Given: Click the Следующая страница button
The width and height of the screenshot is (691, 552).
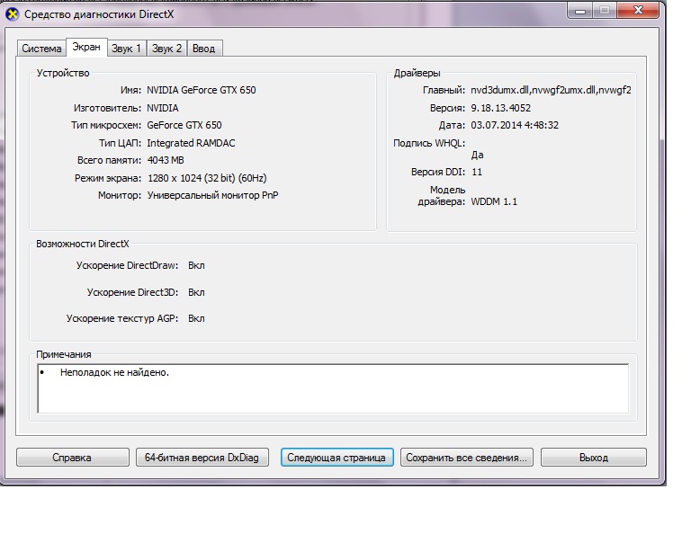Looking at the screenshot, I should click(x=336, y=458).
